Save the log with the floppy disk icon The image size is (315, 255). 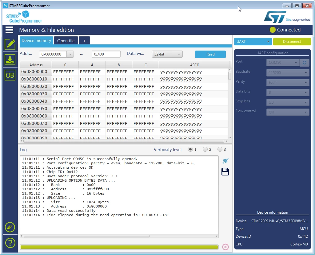click(225, 172)
